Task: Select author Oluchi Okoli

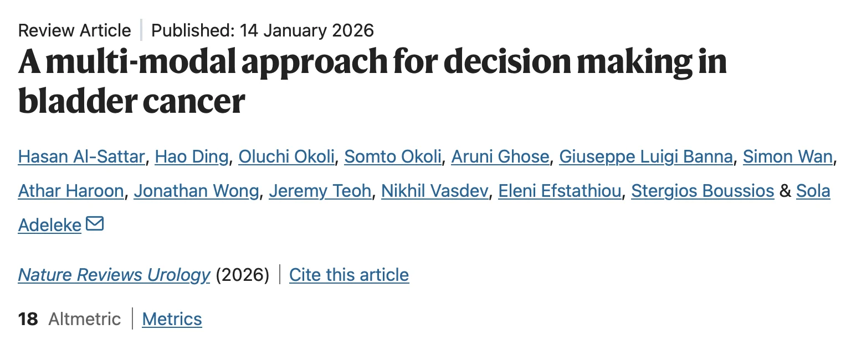Action: 286,157
